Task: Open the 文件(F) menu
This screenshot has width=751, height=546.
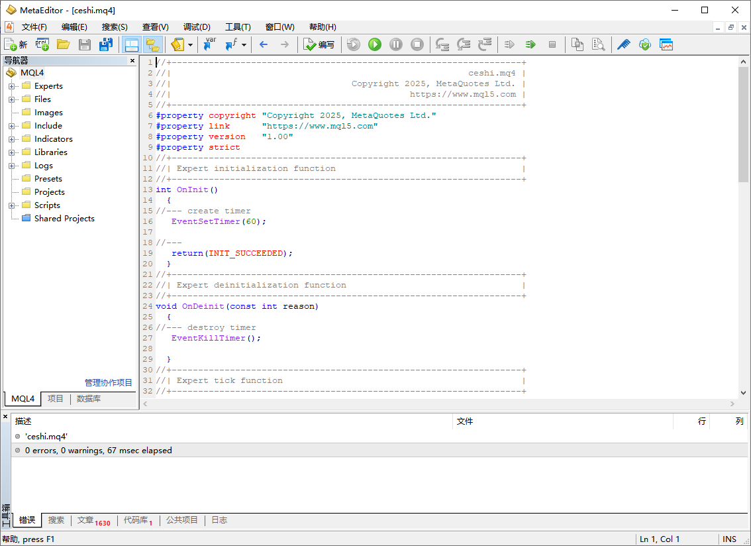Action: pos(34,27)
